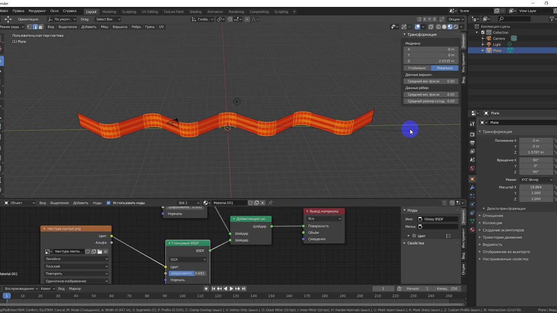Play the animation forward
Viewport: 557px width, 313px height.
[232, 289]
